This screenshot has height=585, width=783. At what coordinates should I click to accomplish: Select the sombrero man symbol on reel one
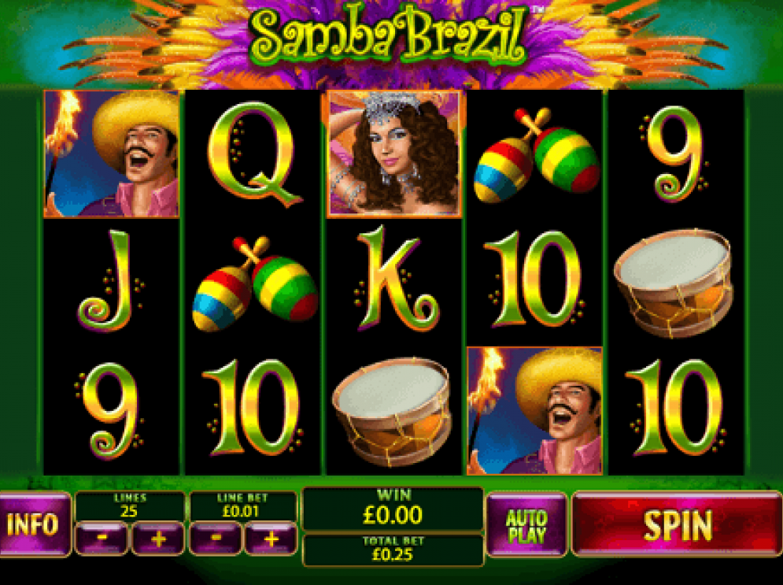(x=112, y=154)
